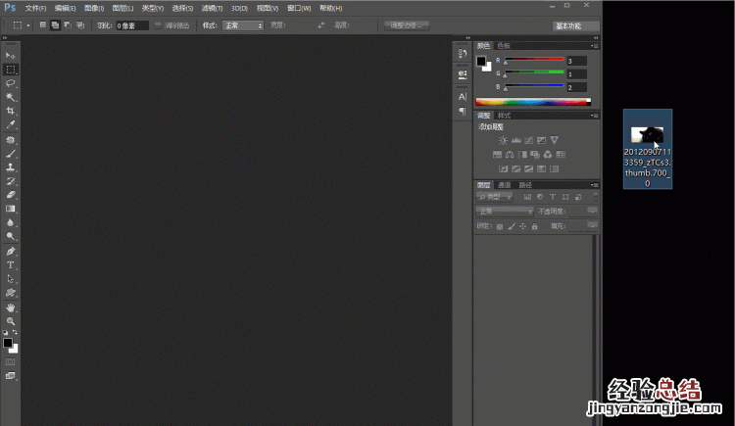735x426 pixels.
Task: Activate the Crop tool
Action: tap(11, 111)
